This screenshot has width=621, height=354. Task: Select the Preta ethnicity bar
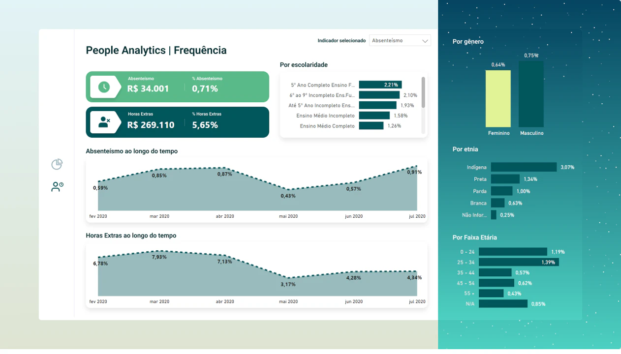[505, 179]
